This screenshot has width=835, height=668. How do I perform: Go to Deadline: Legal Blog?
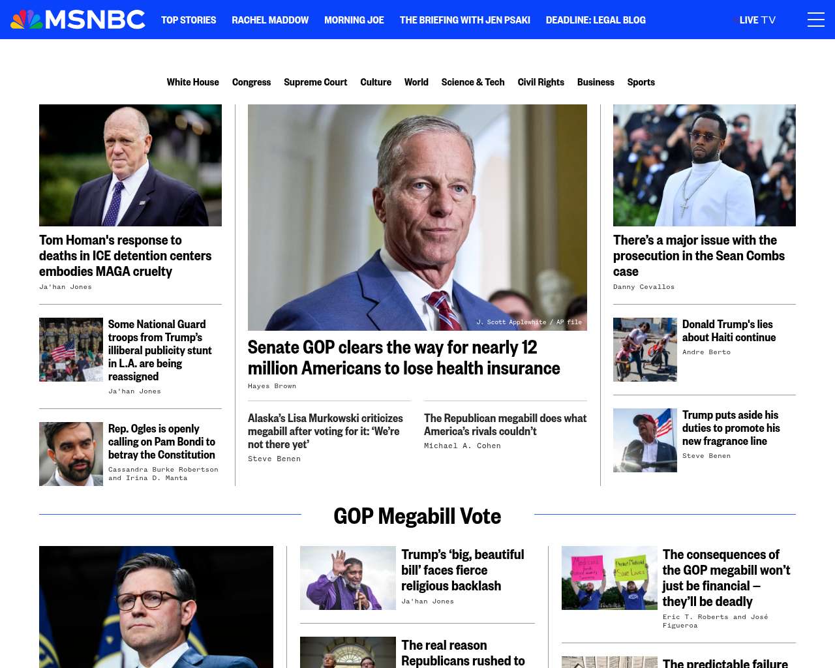596,20
